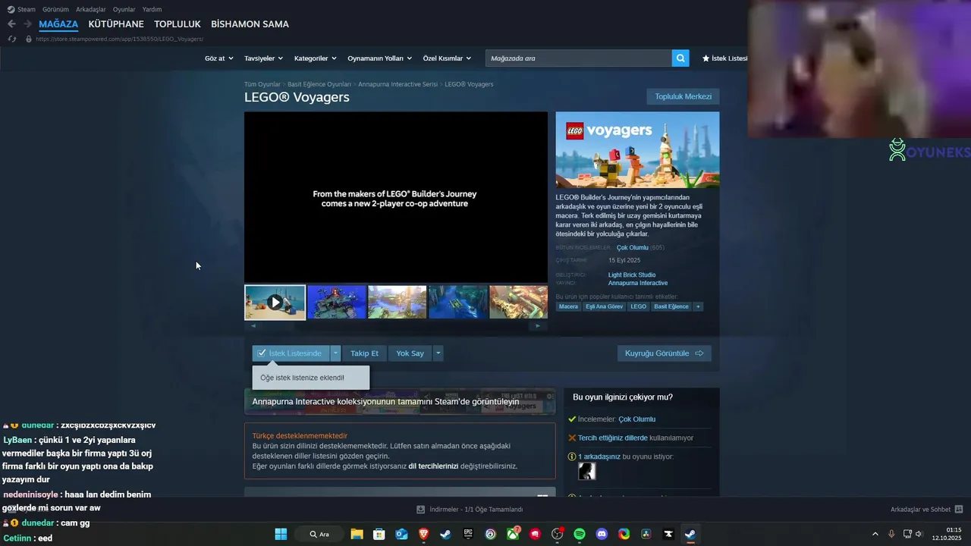Open Outlook from the taskbar
This screenshot has height=546, width=971.
pos(401,534)
